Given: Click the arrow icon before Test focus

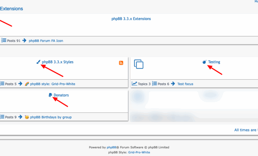Looking at the screenshot, I should pos(173,84).
